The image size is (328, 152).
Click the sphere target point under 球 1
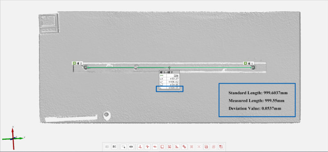click(x=253, y=67)
